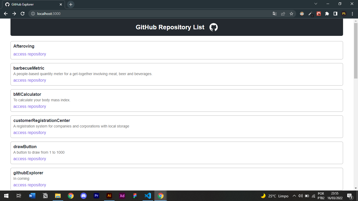This screenshot has width=358, height=201.
Task: Click the GitHub logo in the page header
Action: 213,27
